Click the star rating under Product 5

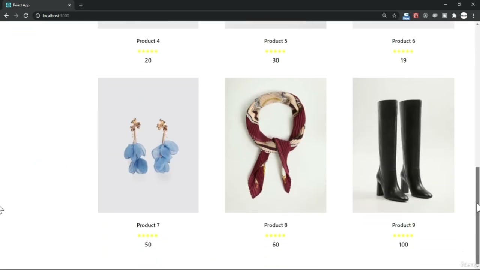(276, 51)
